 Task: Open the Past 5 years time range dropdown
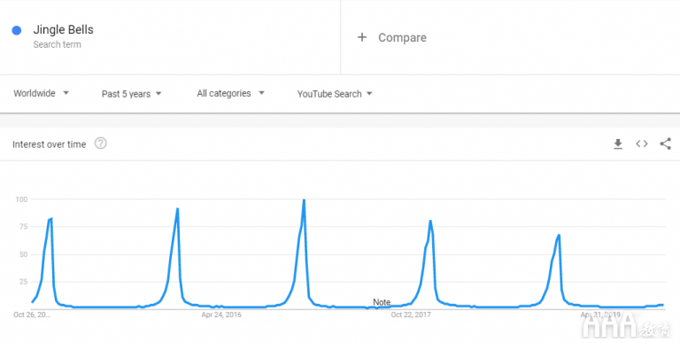(x=131, y=94)
